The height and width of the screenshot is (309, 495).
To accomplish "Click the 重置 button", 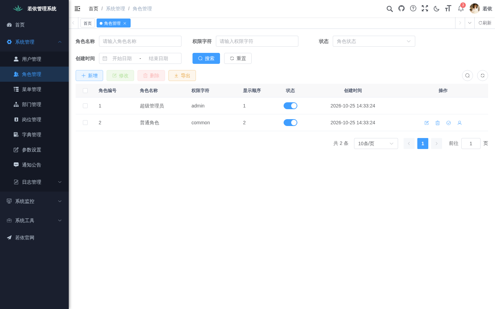I will point(238,58).
